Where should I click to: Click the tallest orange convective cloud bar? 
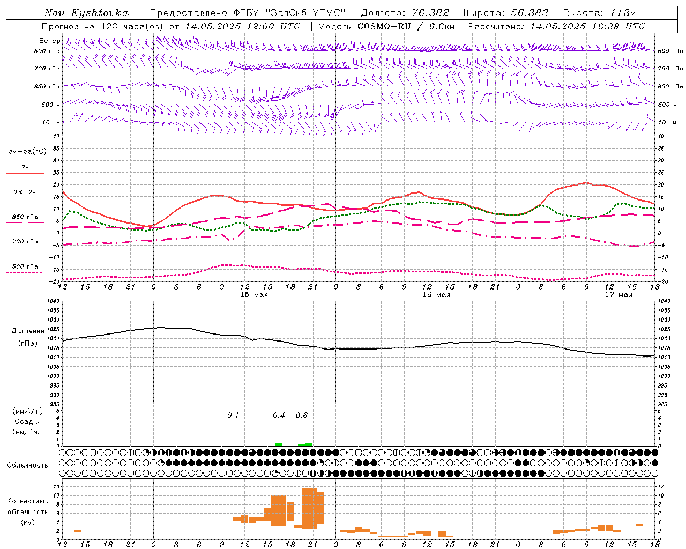[x=309, y=508]
